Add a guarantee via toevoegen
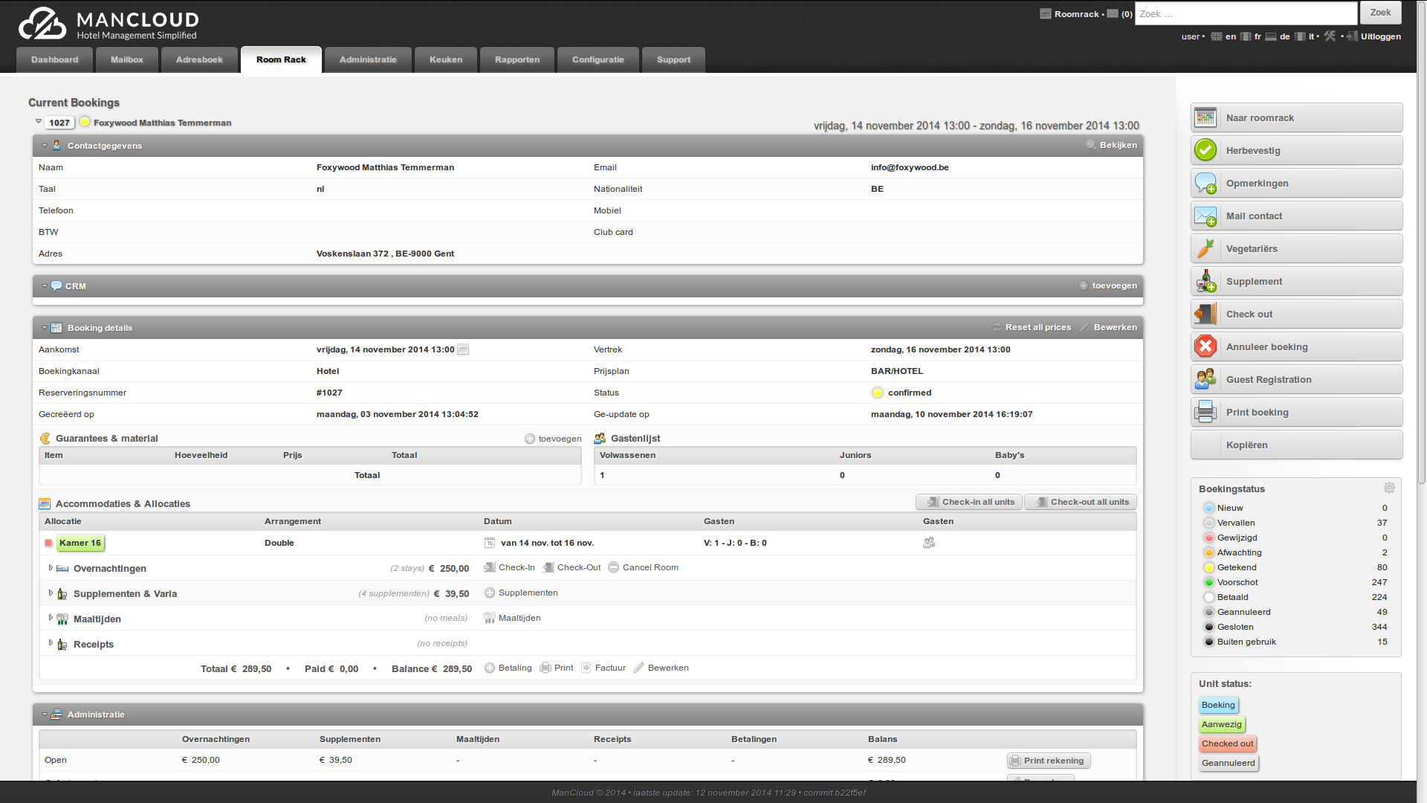Screen dimensions: 1427x803 553,439
